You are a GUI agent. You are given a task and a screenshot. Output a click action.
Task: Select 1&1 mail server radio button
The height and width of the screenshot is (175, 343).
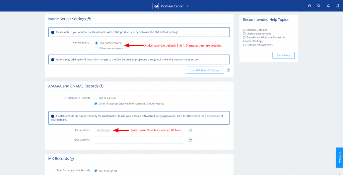96,171
